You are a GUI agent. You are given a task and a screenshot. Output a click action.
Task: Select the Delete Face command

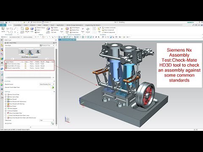tap(74, 32)
